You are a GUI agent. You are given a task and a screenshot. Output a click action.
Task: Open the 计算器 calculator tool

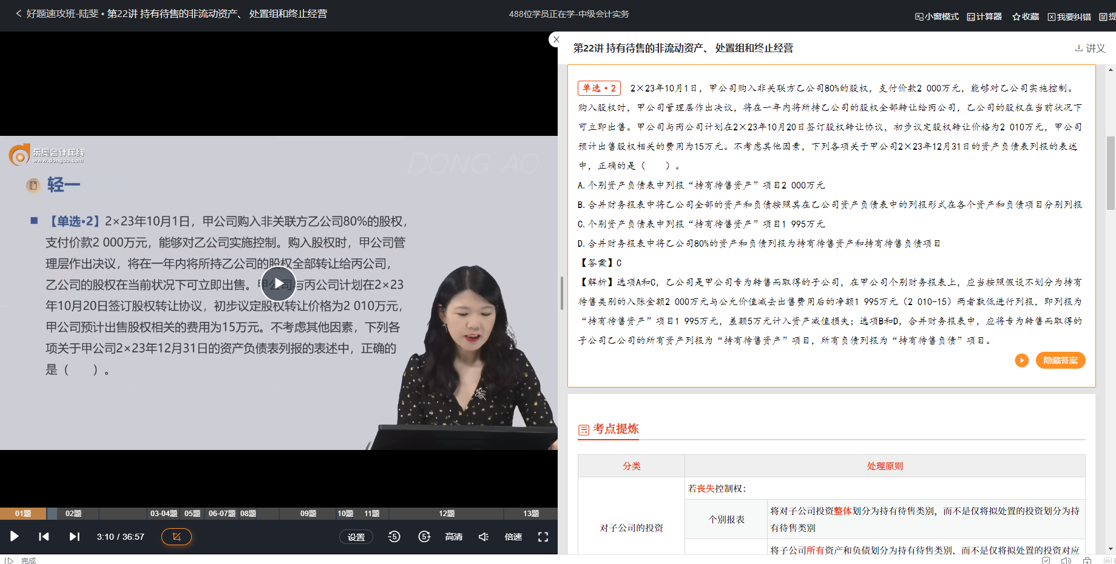pyautogui.click(x=984, y=16)
